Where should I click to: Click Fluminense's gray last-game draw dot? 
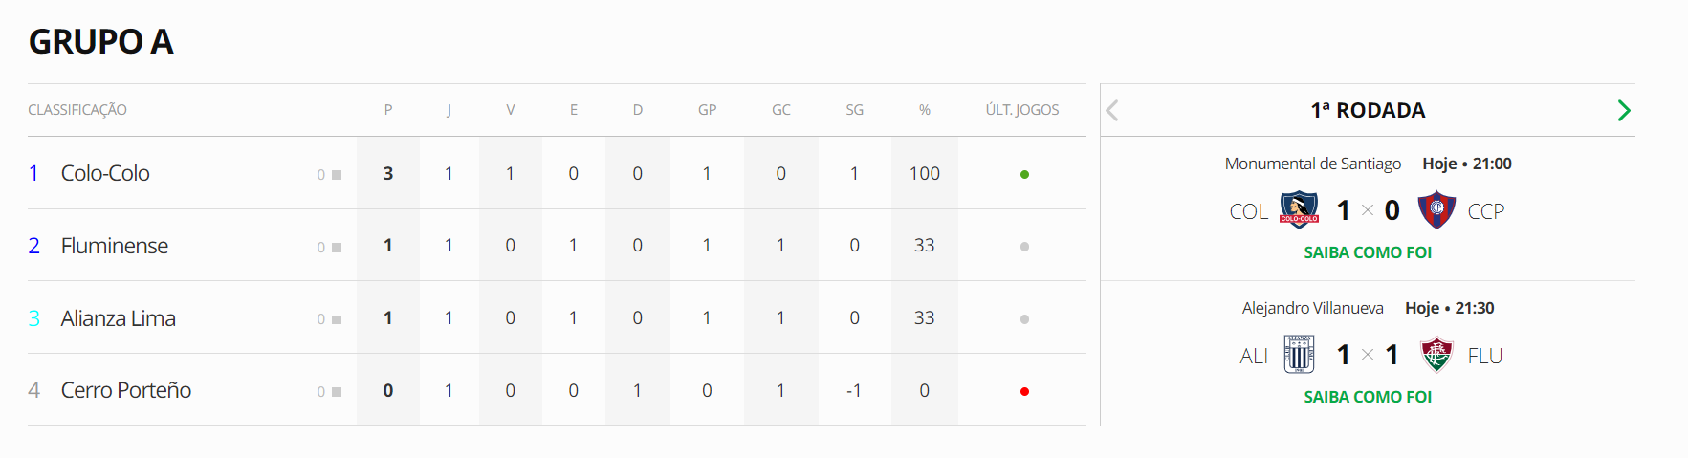1024,247
